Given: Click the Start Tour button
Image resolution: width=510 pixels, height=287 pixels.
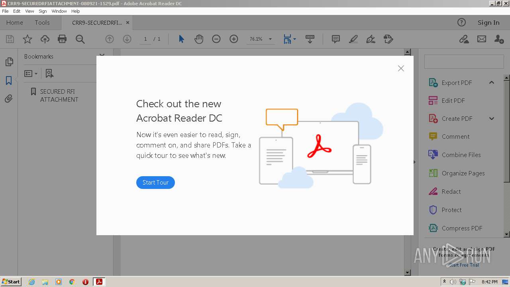Looking at the screenshot, I should pyautogui.click(x=155, y=183).
